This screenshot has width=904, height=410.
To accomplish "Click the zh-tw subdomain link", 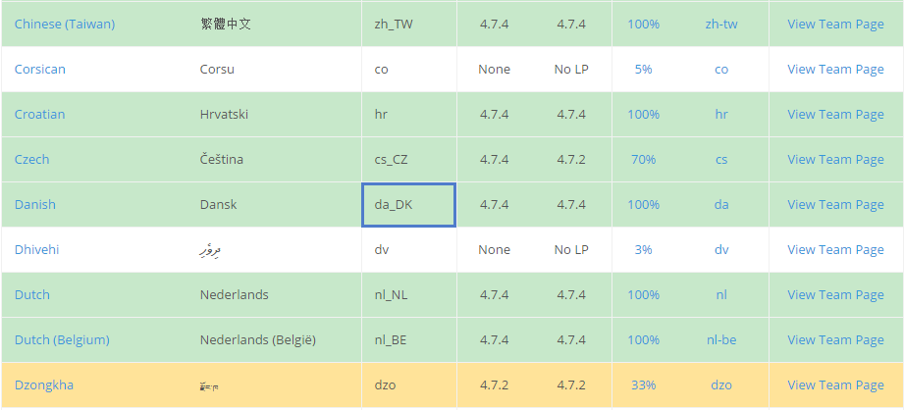I will pos(721,25).
